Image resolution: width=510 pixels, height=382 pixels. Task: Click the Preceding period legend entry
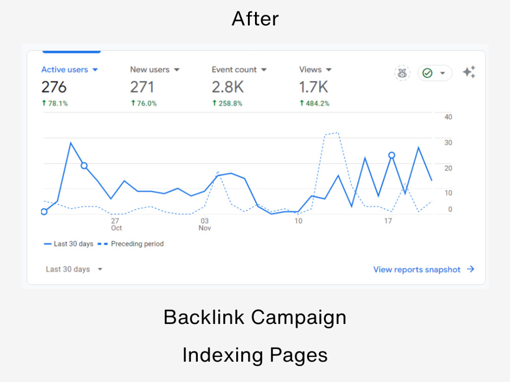pos(131,244)
